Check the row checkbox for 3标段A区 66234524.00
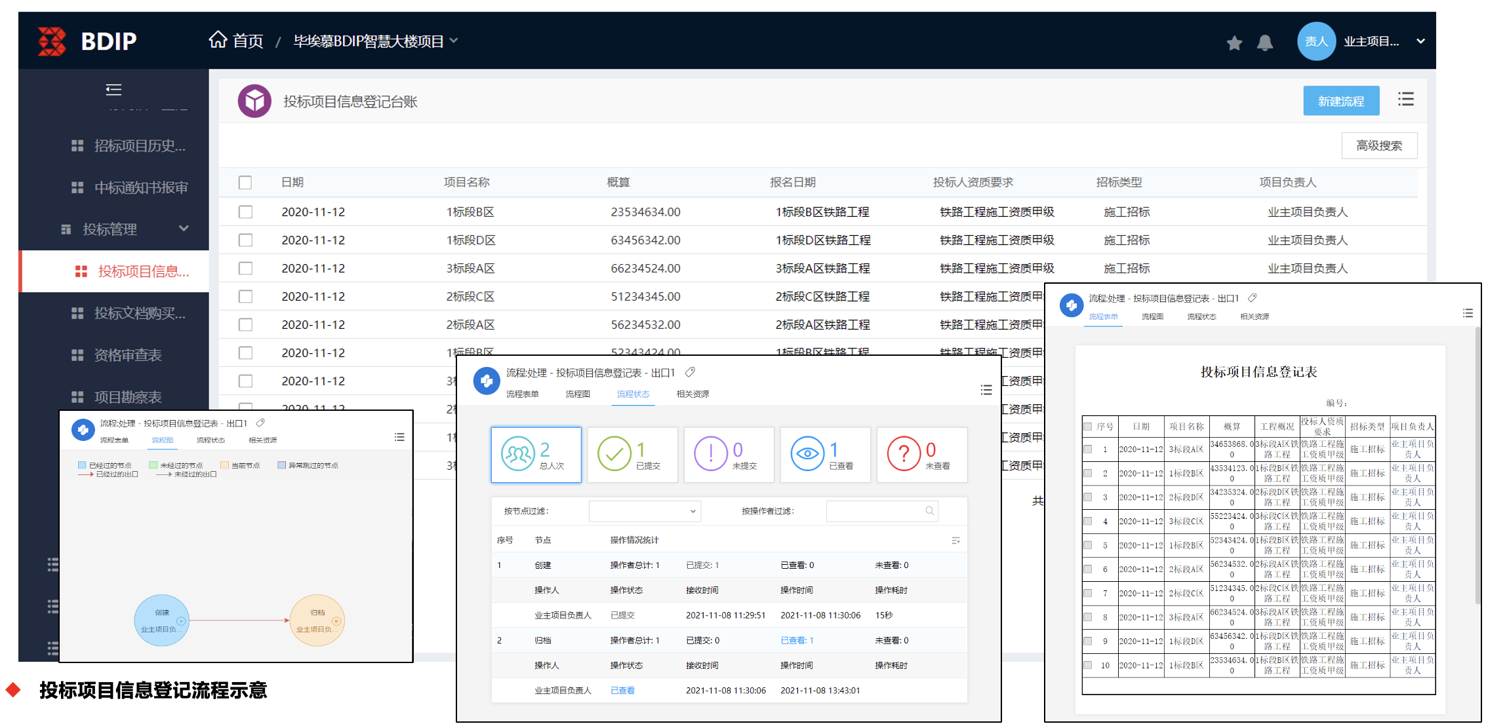The height and width of the screenshot is (726, 1486). [x=245, y=269]
